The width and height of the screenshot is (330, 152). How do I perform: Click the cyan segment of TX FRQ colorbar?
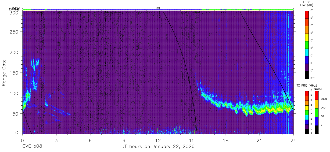tap(307, 117)
